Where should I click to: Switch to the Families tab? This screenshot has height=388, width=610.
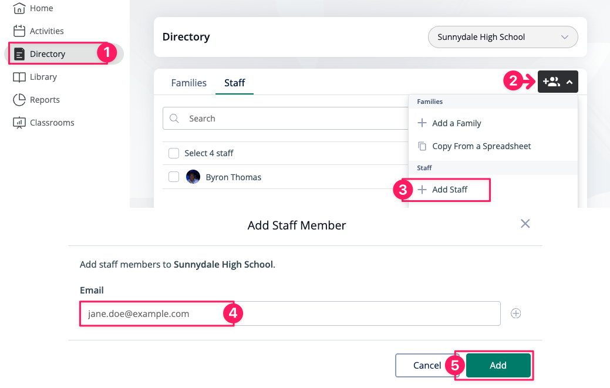[188, 83]
